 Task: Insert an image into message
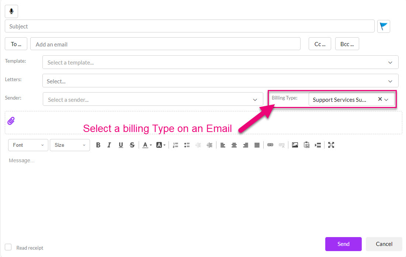click(295, 145)
